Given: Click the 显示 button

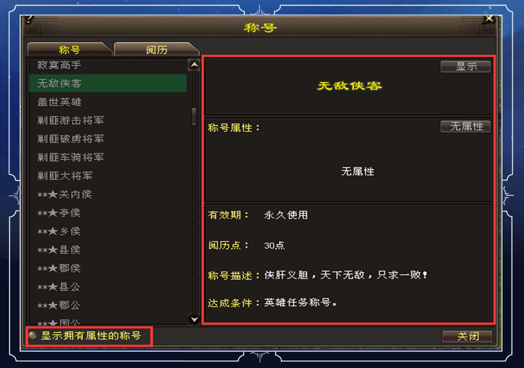Looking at the screenshot, I should [465, 66].
